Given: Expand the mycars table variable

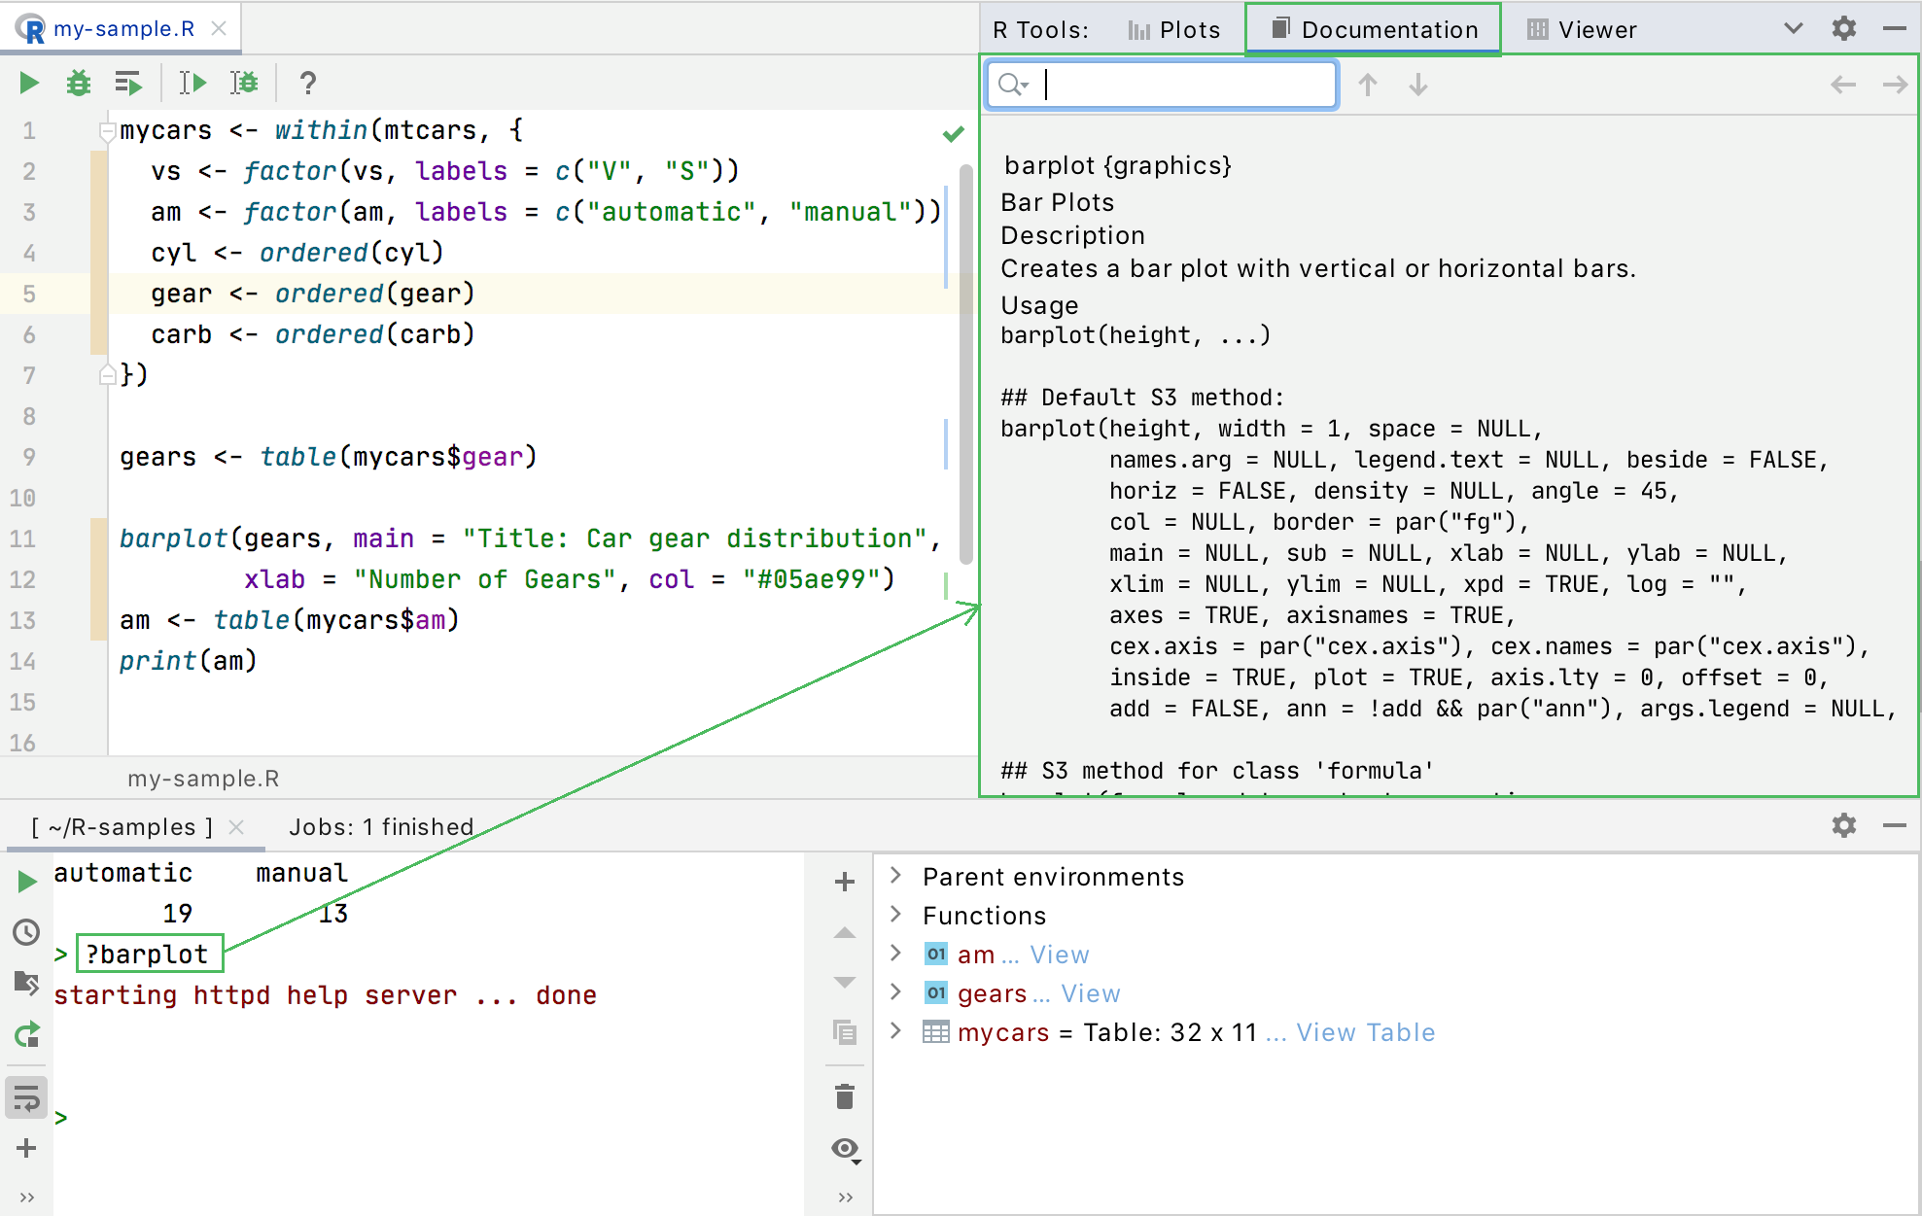Looking at the screenshot, I should (895, 1032).
